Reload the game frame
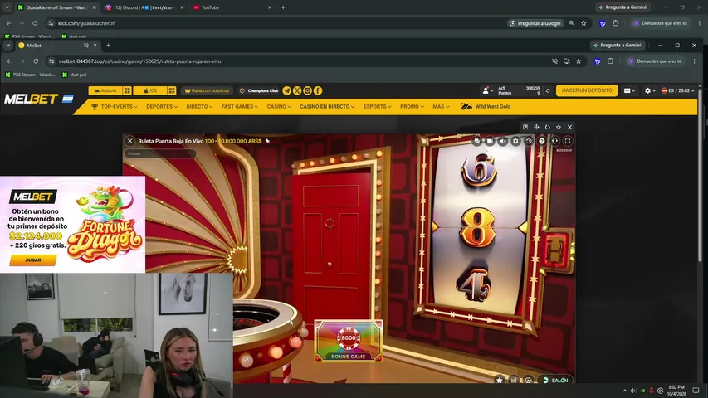 click(x=547, y=127)
